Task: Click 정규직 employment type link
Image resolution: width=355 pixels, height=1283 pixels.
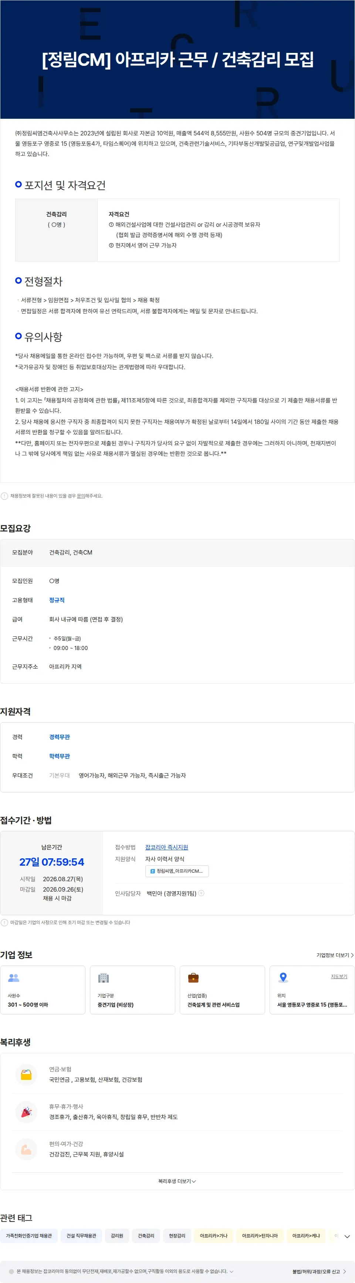Action: 57,600
